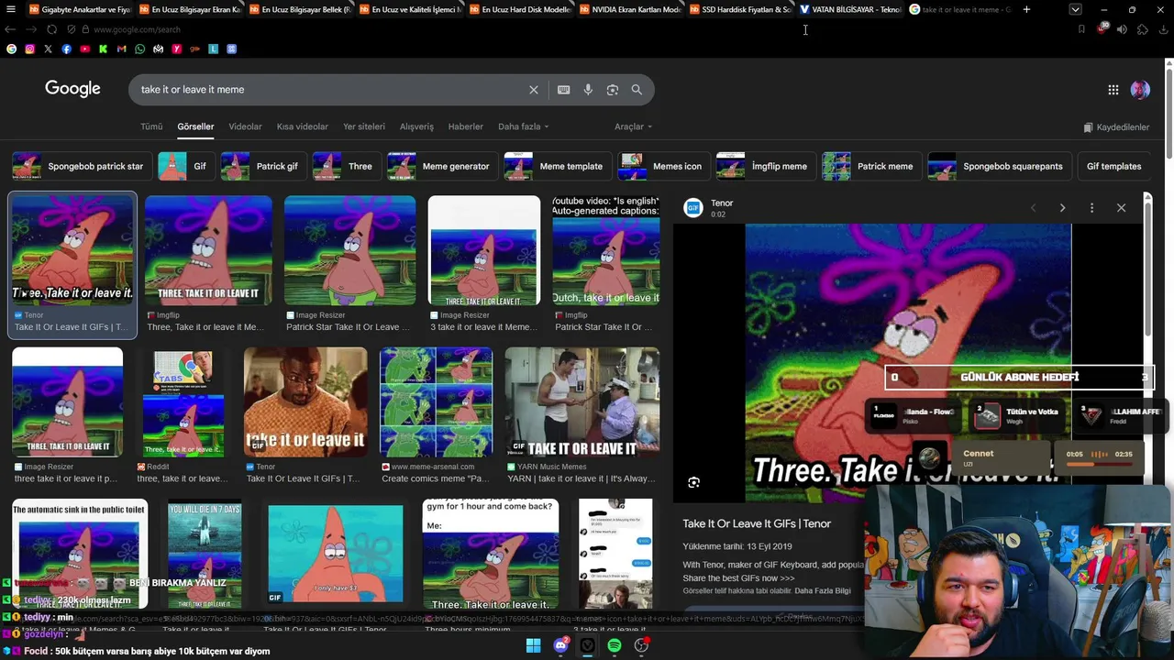Open the Google account profile avatar
Image resolution: width=1174 pixels, height=660 pixels.
tap(1140, 90)
